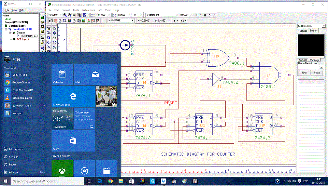328x186 pixels.
Task: Open Edit menu in Schematic Editor
Action: click(56, 10)
